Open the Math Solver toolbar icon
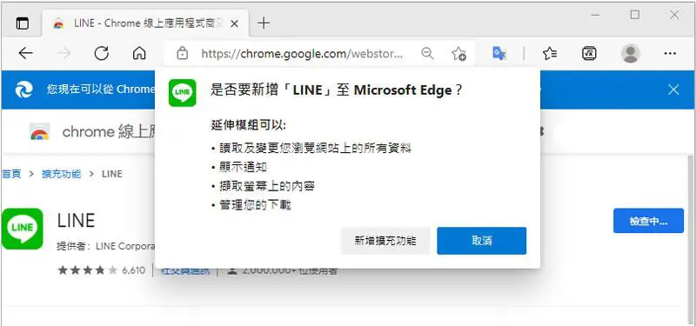This screenshot has height=326, width=696. point(589,54)
